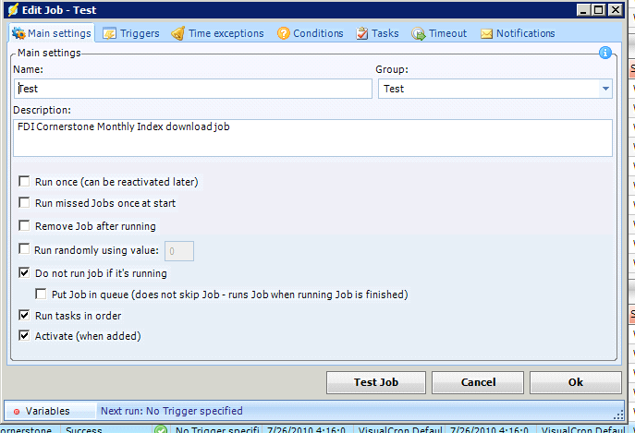
Task: Select the Tasks tab
Action: (x=377, y=33)
